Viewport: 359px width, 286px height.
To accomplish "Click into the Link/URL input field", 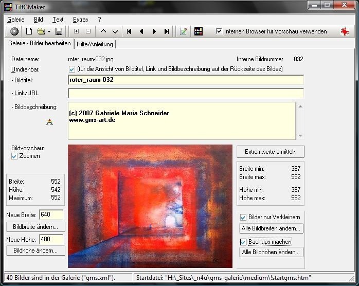I will (186, 93).
